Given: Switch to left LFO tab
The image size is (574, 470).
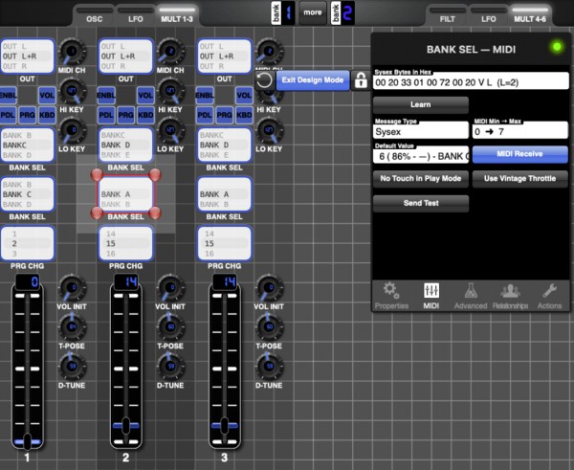Looking at the screenshot, I should point(136,15).
